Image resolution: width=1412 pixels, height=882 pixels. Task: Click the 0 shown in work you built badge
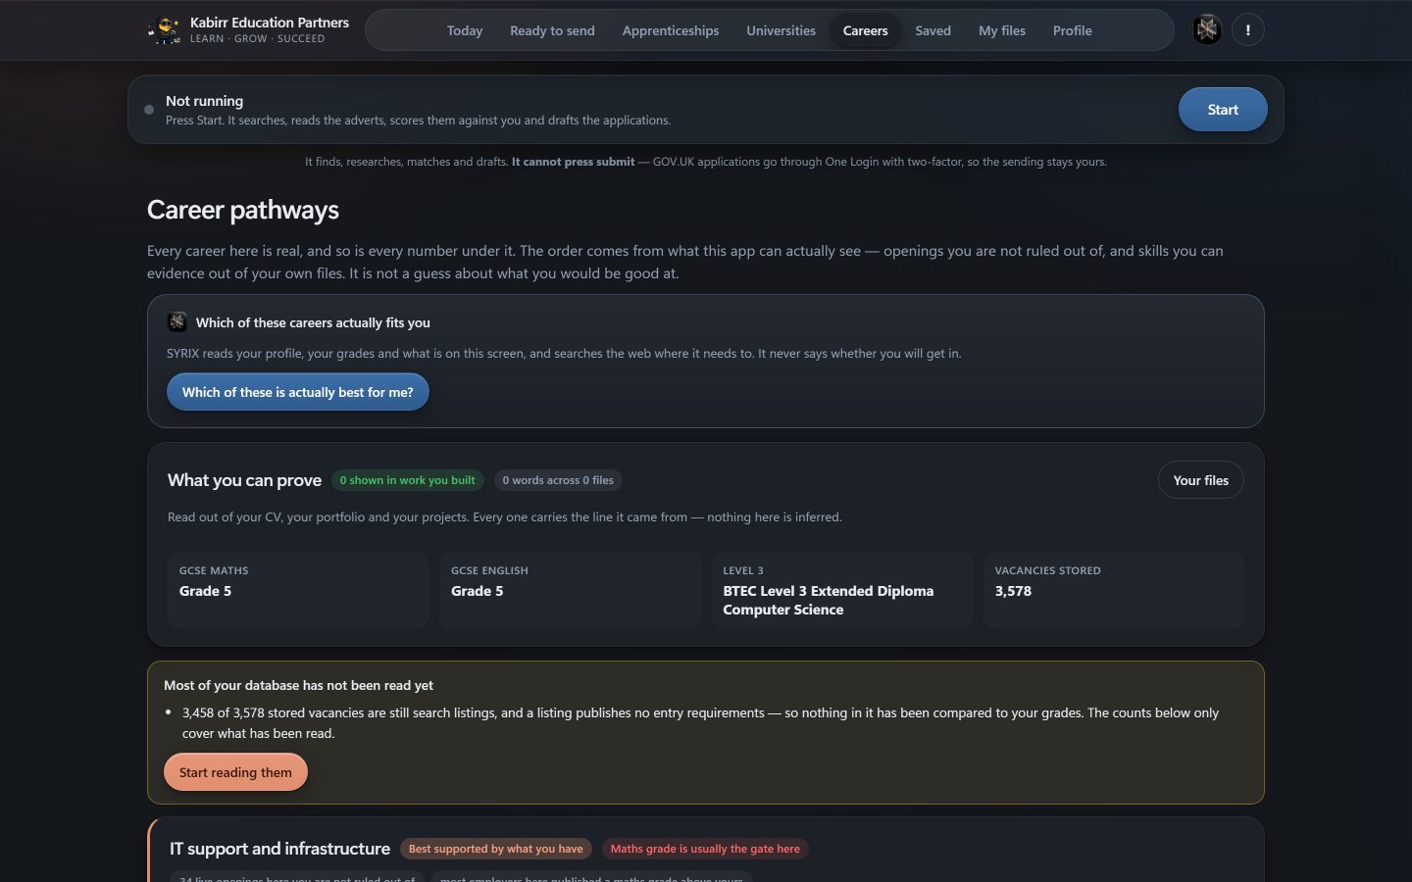click(408, 480)
